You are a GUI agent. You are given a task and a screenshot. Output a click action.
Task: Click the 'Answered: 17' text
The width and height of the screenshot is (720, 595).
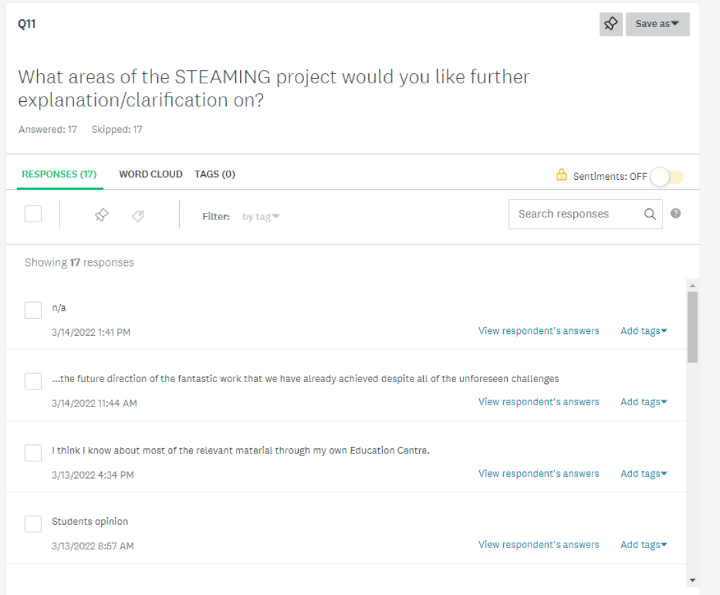(48, 130)
